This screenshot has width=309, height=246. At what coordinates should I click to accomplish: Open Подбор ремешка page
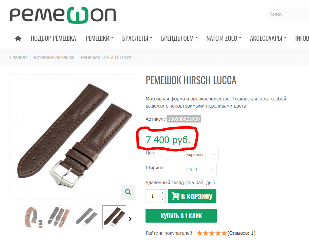53,38
